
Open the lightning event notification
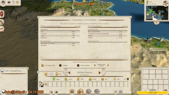click(x=2, y=29)
